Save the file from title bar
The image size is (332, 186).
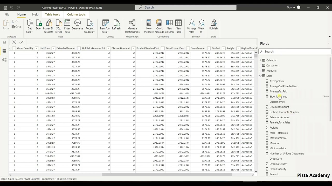pos(5,8)
